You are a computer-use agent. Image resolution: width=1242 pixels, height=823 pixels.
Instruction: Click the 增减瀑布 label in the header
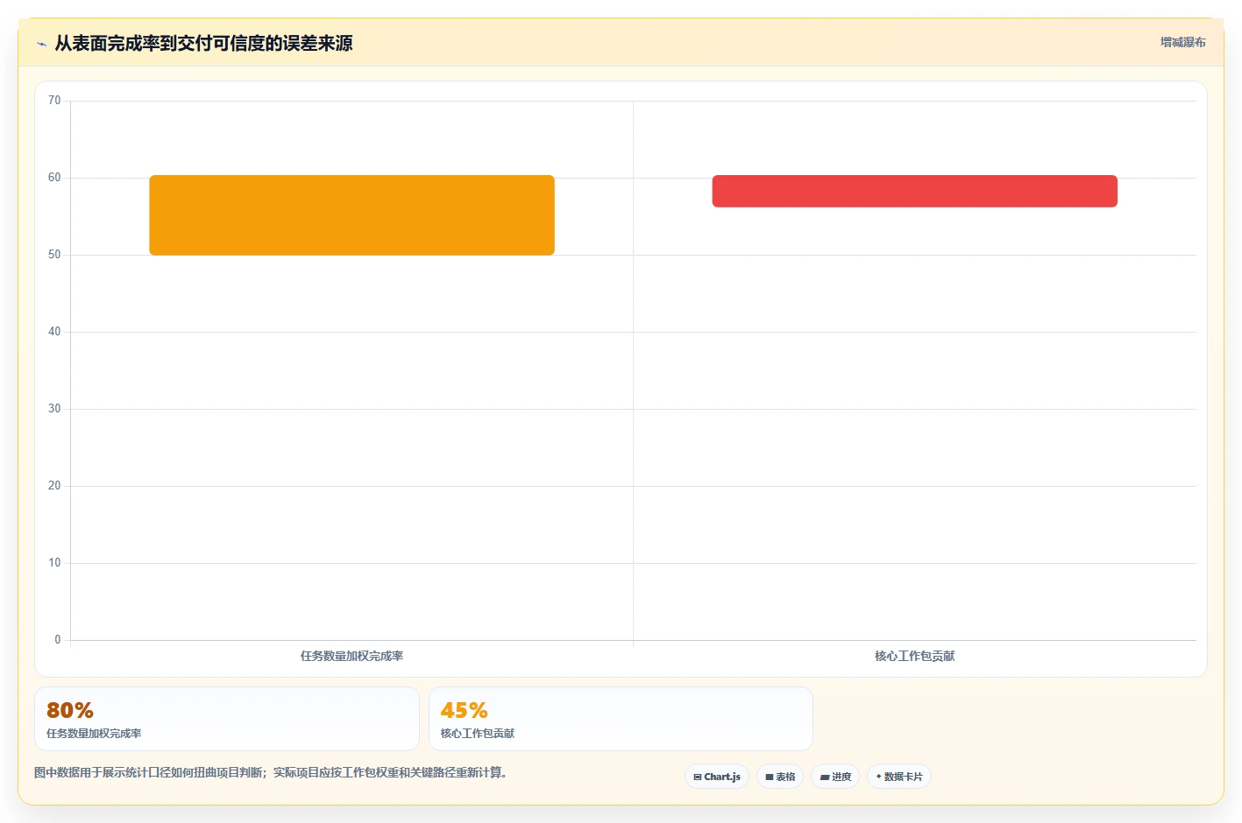(1182, 42)
